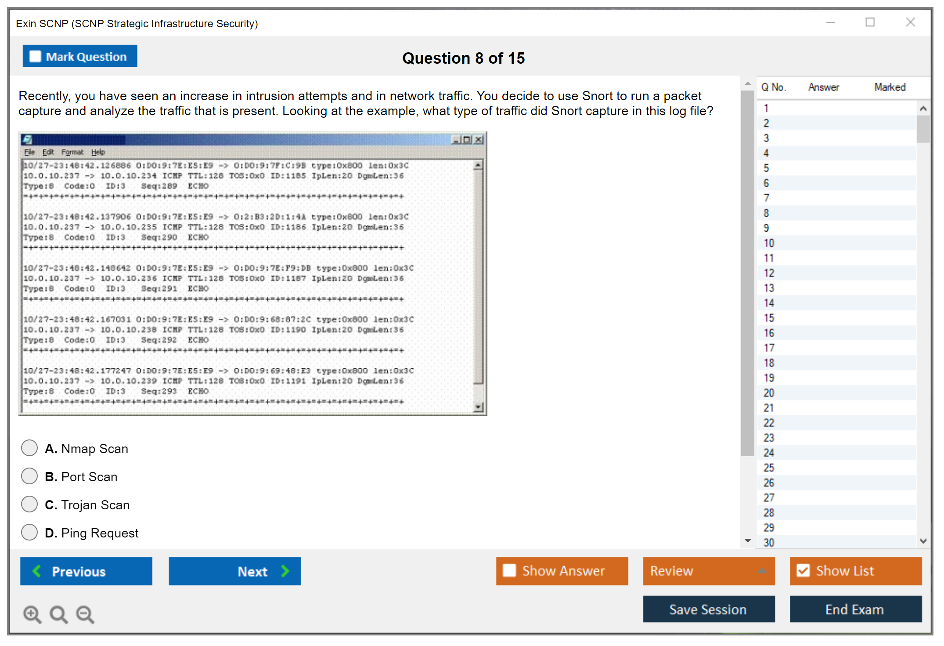Select answer D. Ping Request
The width and height of the screenshot is (944, 646).
pyautogui.click(x=29, y=532)
